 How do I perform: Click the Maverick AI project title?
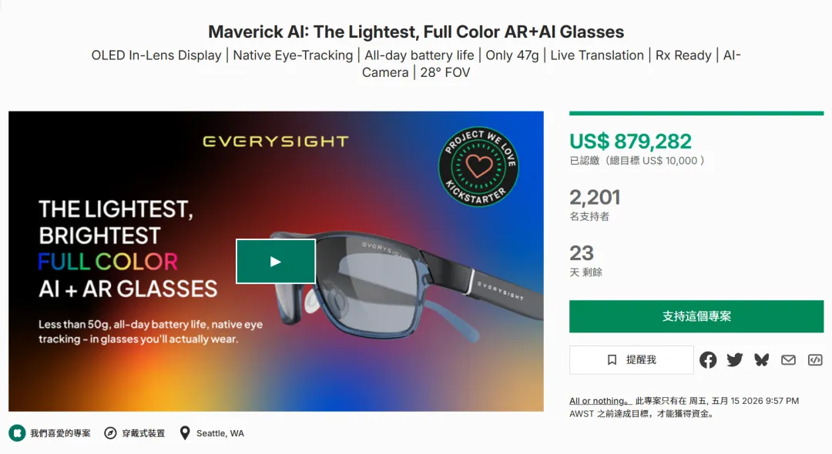[x=416, y=32]
